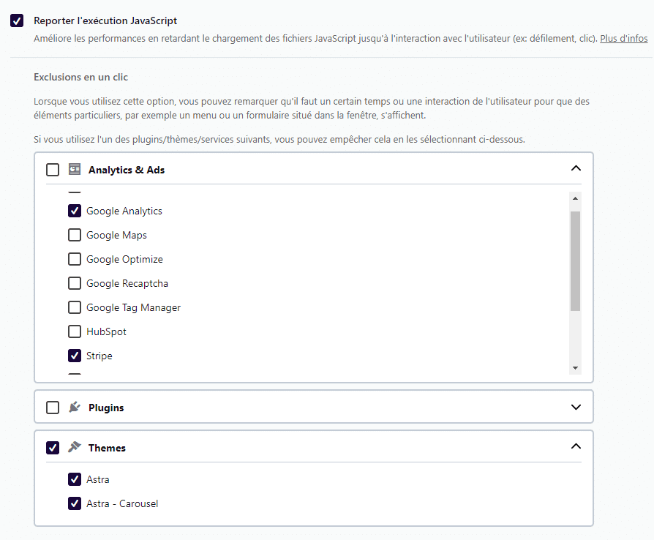Screen dimensions: 654x540
Task: Click the Analytics & Ads category icon
Action: point(74,169)
